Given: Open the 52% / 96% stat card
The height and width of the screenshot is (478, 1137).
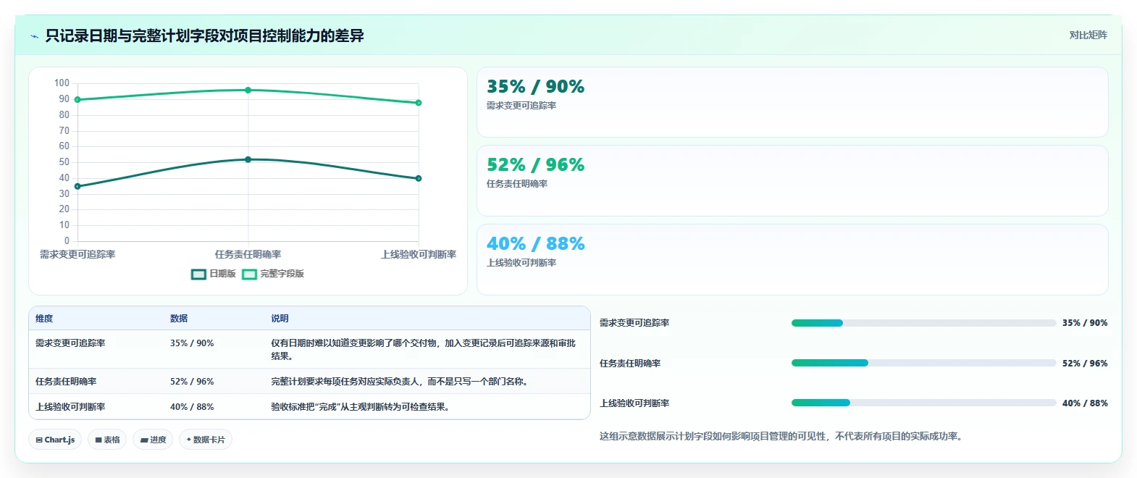Looking at the screenshot, I should tap(792, 180).
